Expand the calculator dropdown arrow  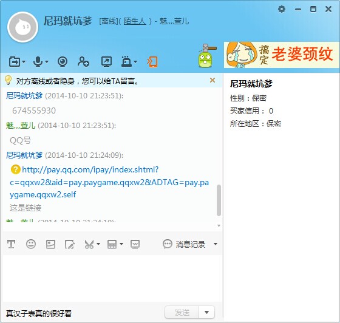point(121,244)
